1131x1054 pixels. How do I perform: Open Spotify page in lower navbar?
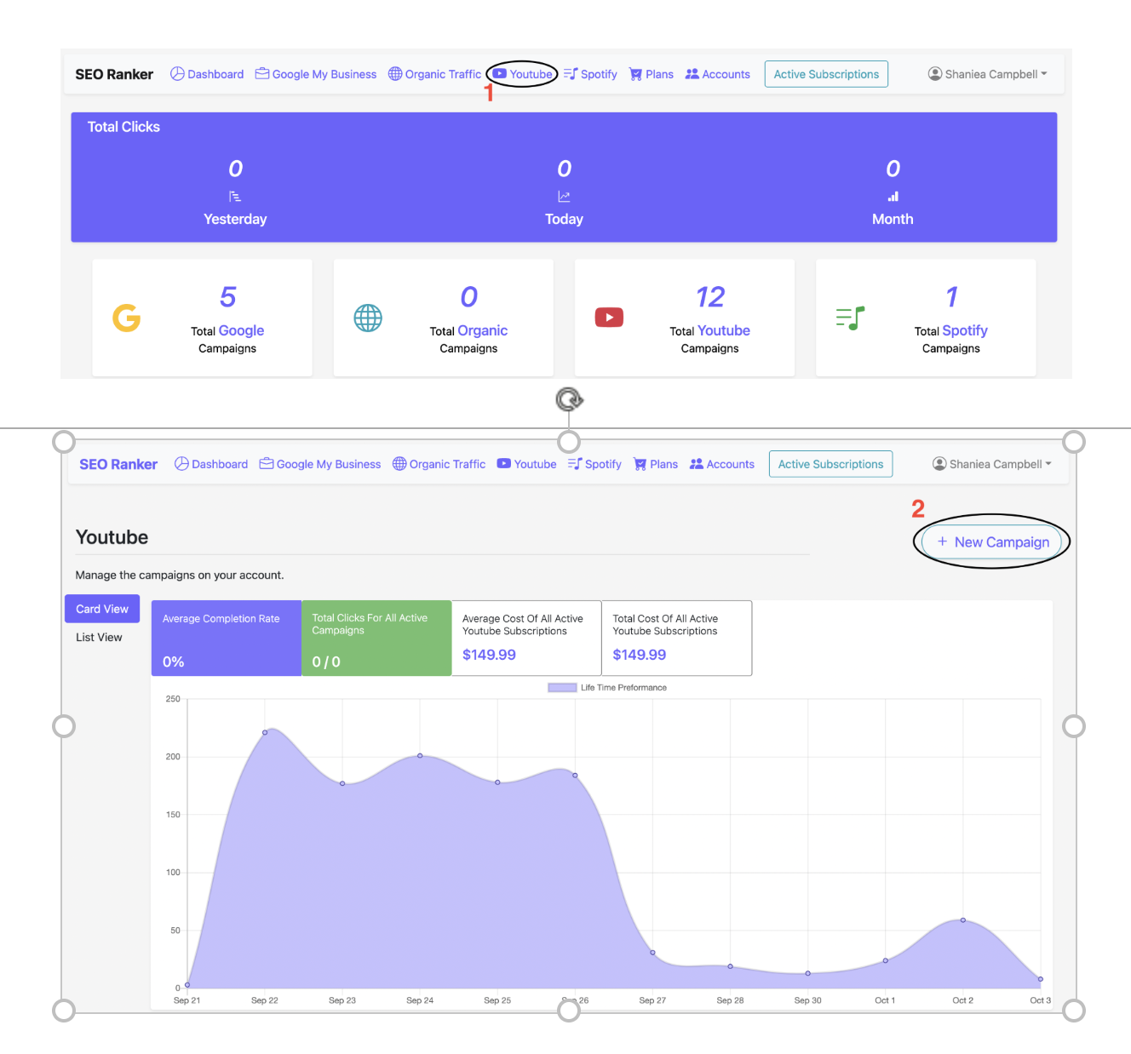click(594, 464)
